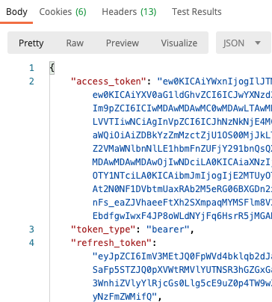The image size is (272, 302).
Task: Open the Test Results tab
Action: click(x=197, y=12)
